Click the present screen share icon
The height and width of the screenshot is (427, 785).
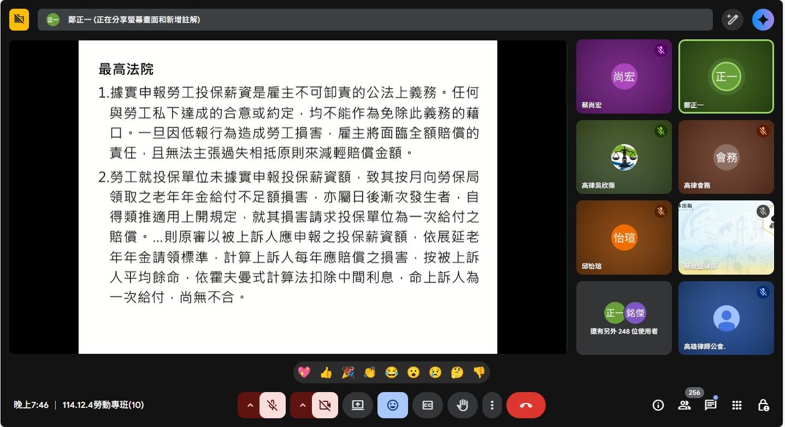point(357,405)
